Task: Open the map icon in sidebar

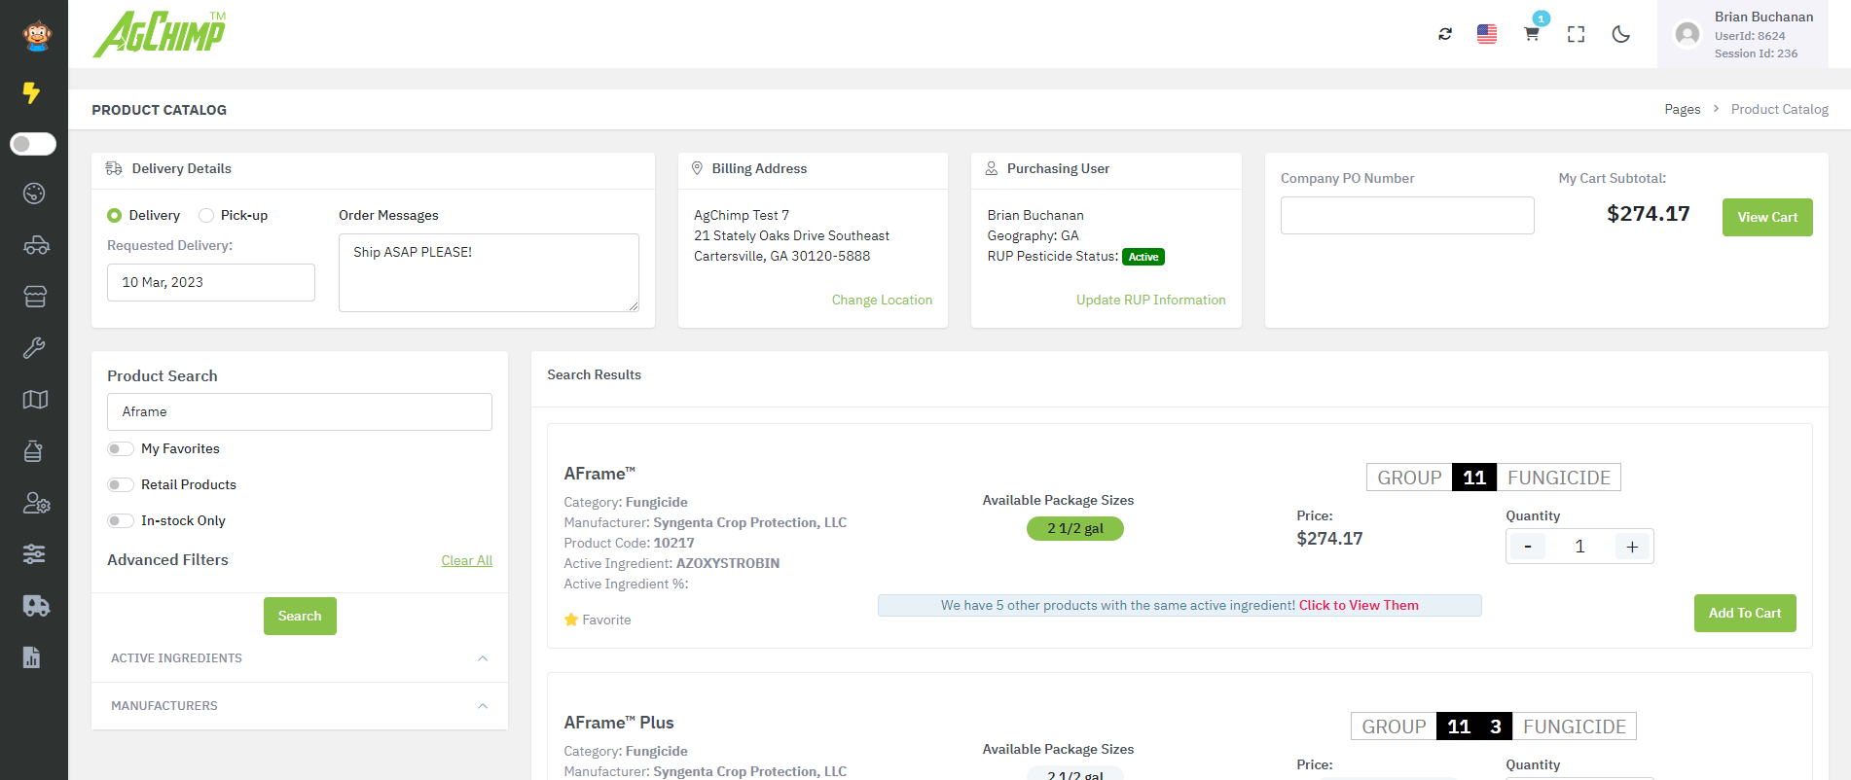Action: pos(35,400)
